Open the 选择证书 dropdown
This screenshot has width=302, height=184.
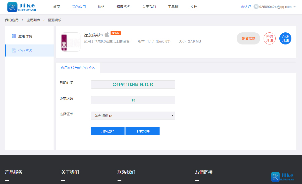[x=133, y=116]
